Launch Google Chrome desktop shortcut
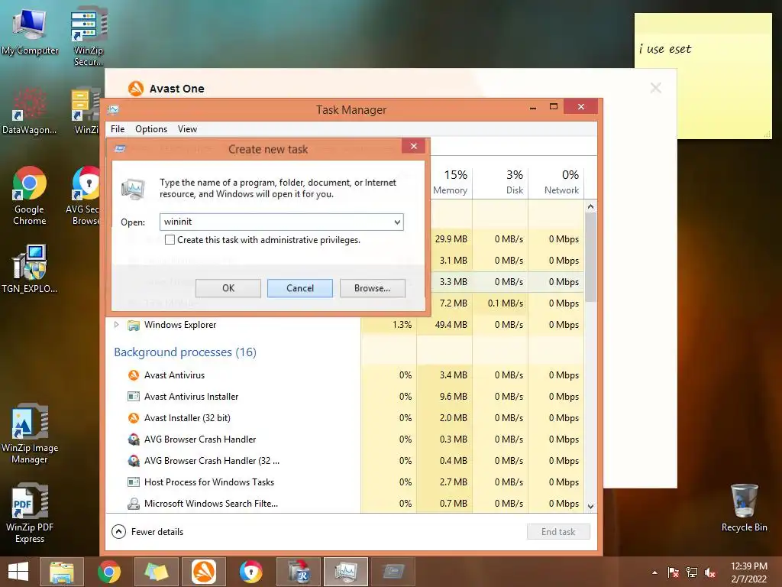The image size is (782, 587). [30, 195]
